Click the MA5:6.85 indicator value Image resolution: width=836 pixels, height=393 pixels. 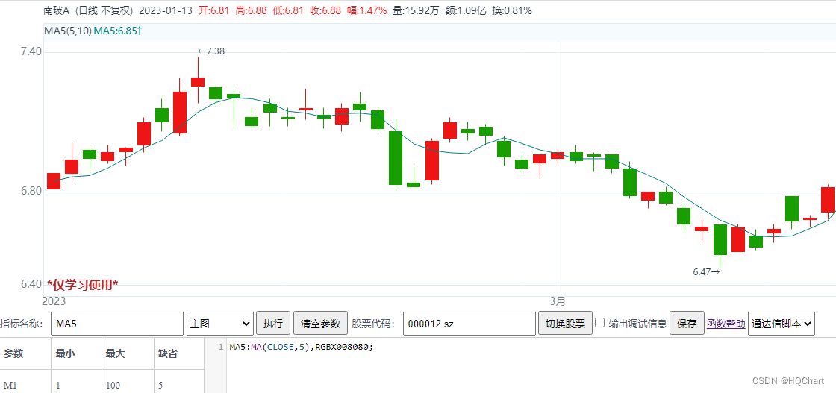coord(118,31)
